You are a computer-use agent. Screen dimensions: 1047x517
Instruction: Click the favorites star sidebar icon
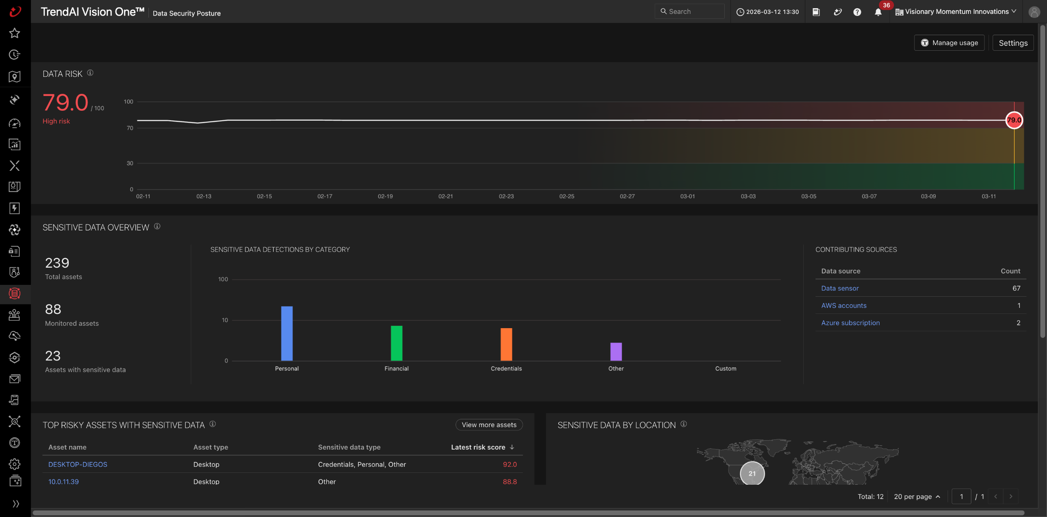[x=15, y=33]
